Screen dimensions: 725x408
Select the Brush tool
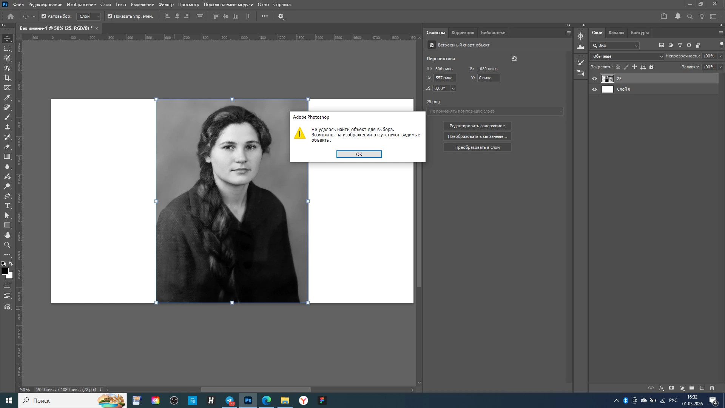(x=7, y=117)
